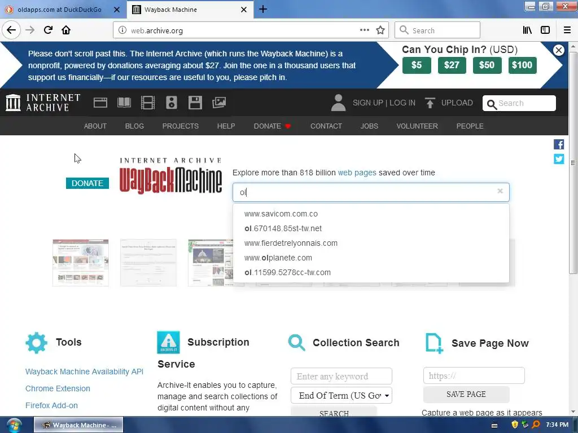Open the Audio speaker icon
The height and width of the screenshot is (433, 578).
tap(172, 103)
